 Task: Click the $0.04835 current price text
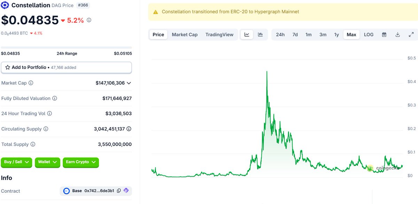30,20
